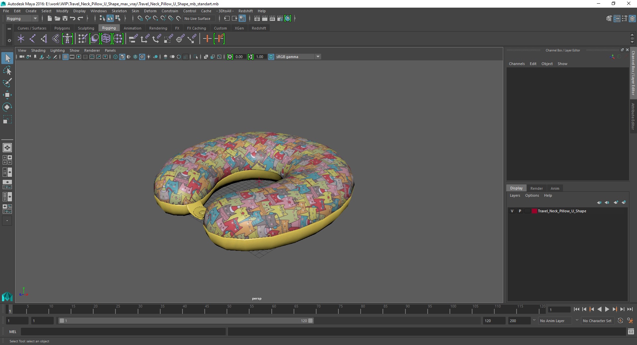The height and width of the screenshot is (345, 637).
Task: Open the Skeleton menu
Action: [x=119, y=11]
